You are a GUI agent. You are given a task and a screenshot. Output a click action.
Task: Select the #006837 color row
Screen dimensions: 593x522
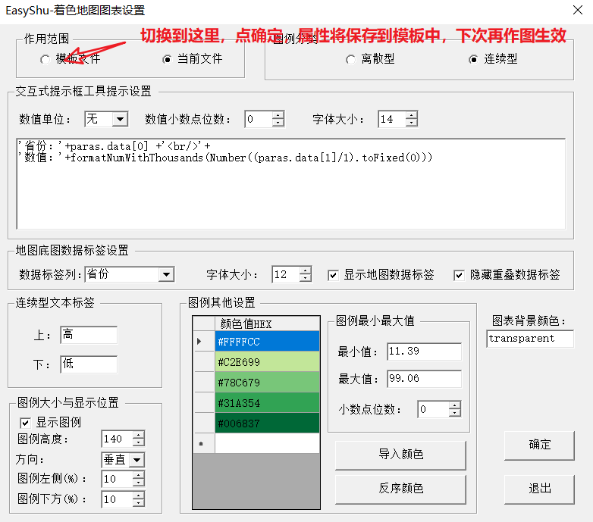(267, 423)
